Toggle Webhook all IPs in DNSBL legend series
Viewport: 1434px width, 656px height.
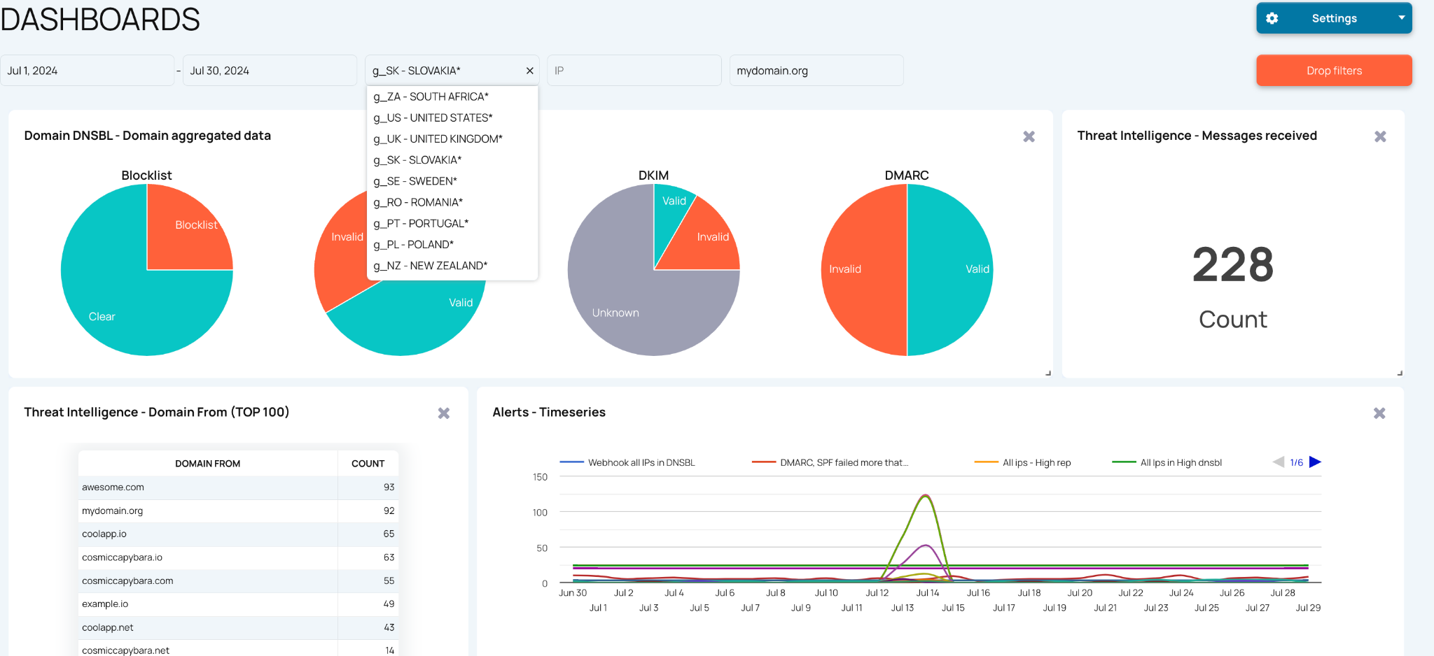click(627, 462)
